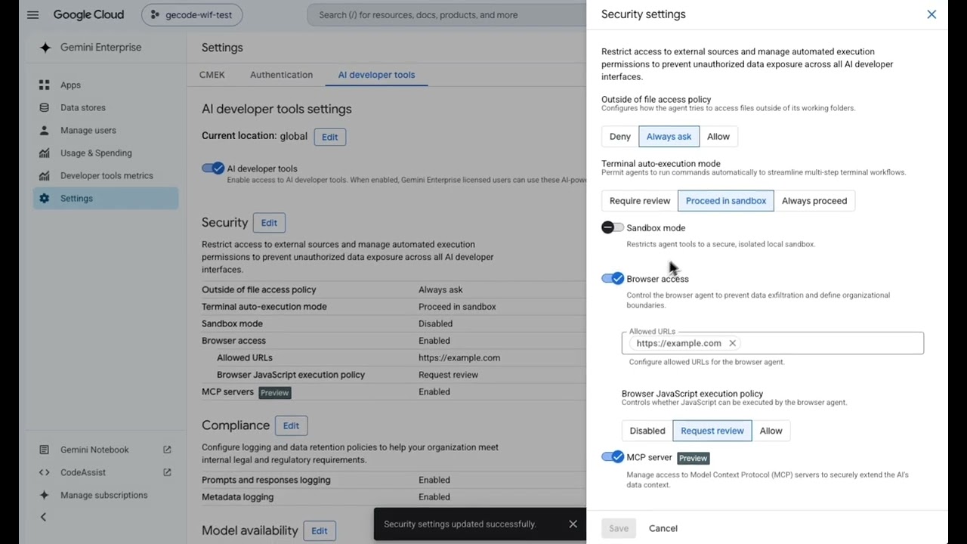Open Manage subscriptions link
Image resolution: width=967 pixels, height=544 pixels.
[x=106, y=495]
